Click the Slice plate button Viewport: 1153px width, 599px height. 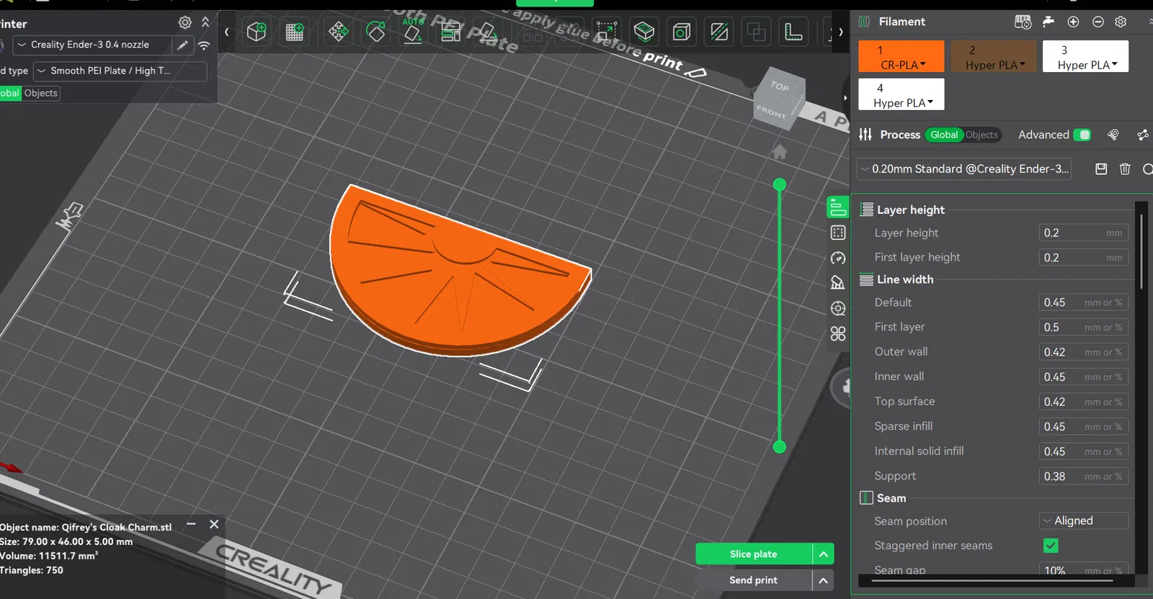click(x=754, y=554)
